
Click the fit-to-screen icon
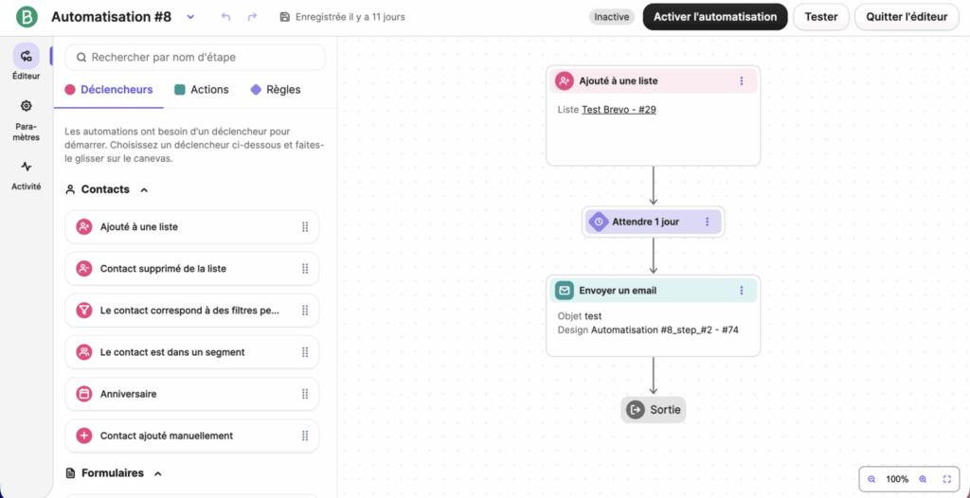[x=947, y=479]
